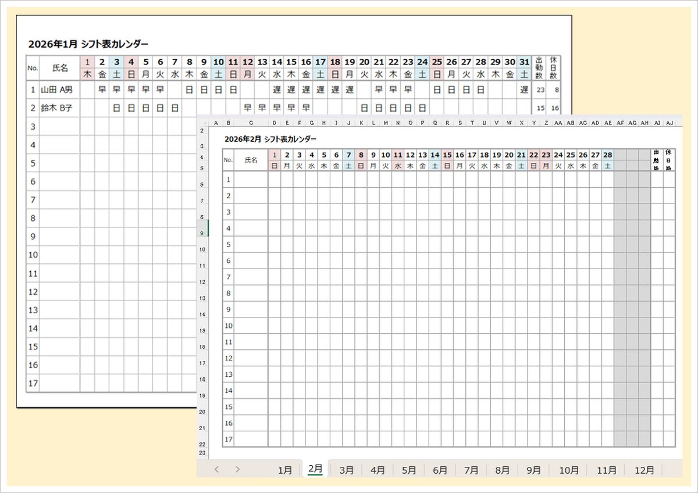This screenshot has height=493, width=698.
Task: Select the 2026年2月 シフト表カレンダー title cell
Action: coord(271,139)
